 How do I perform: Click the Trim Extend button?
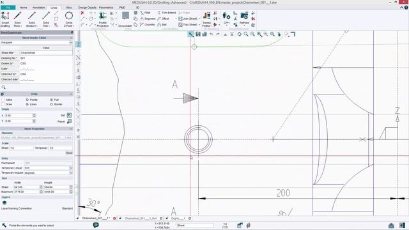(x=167, y=13)
